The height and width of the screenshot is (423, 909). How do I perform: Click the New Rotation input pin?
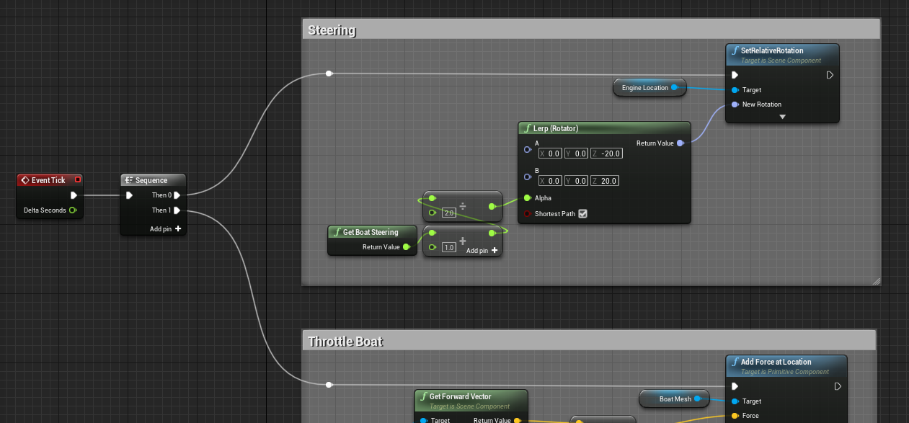click(735, 104)
